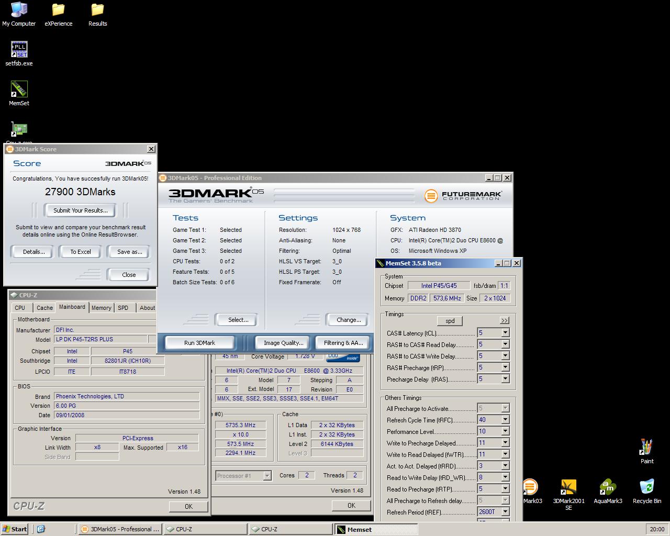This screenshot has width=670, height=536.
Task: Switch to 3DMark05 Professional taskbar item
Action: (120, 529)
